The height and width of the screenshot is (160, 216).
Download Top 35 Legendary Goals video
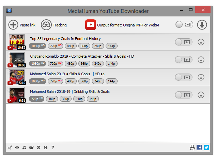point(201,42)
